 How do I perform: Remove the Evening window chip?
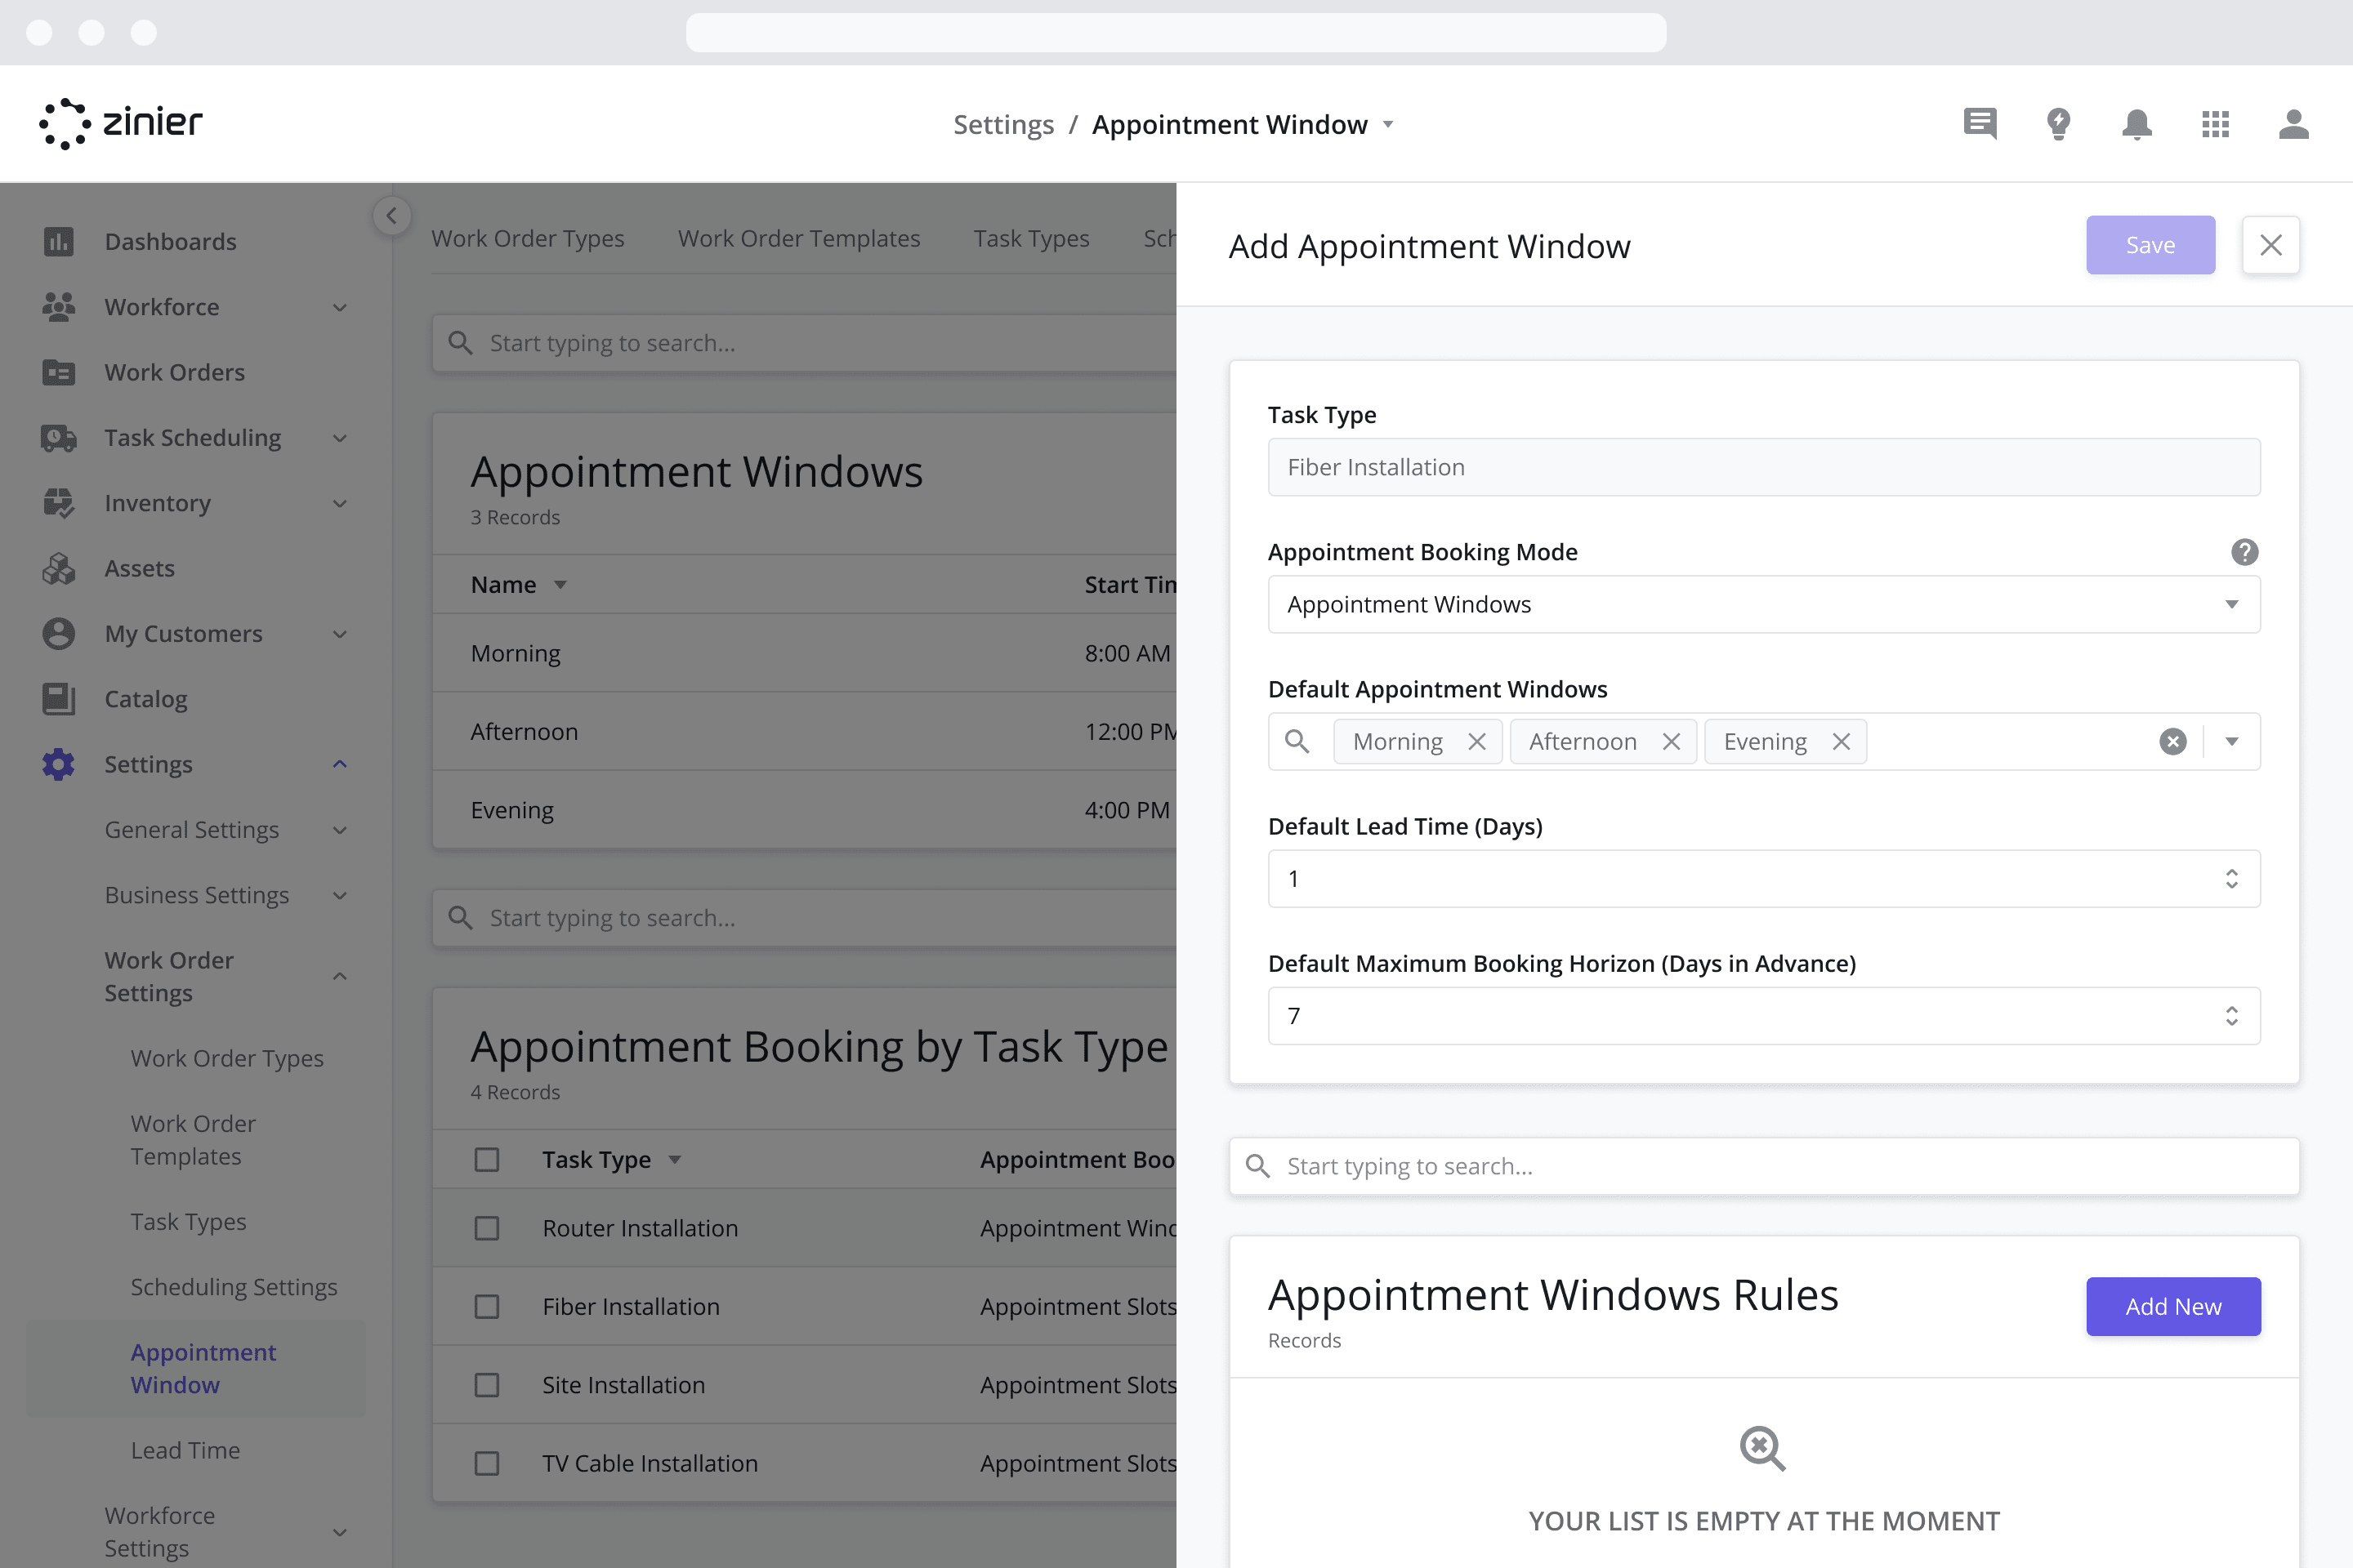click(1841, 741)
